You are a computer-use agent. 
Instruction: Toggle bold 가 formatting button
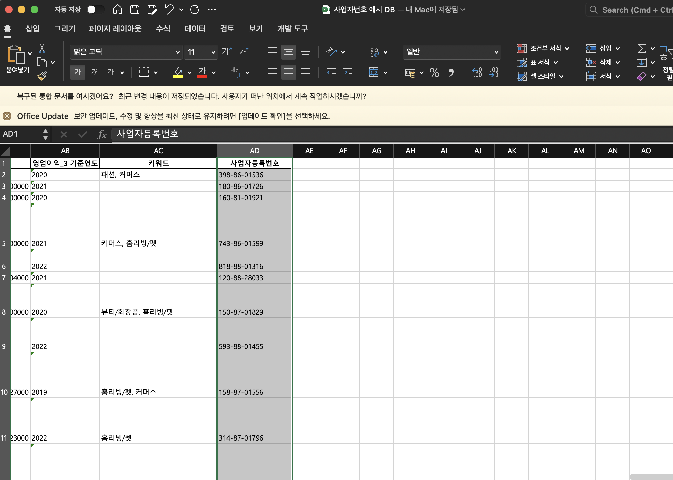(x=78, y=72)
